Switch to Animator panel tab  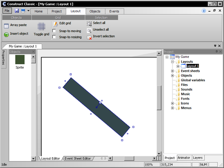click(184, 158)
